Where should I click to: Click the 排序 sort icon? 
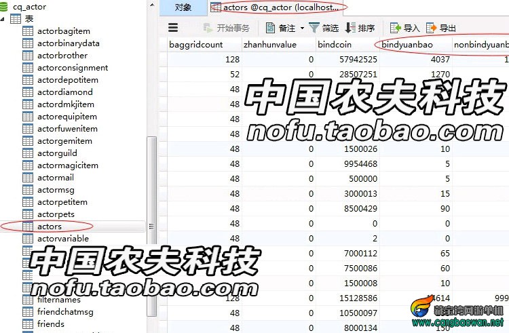(350, 28)
